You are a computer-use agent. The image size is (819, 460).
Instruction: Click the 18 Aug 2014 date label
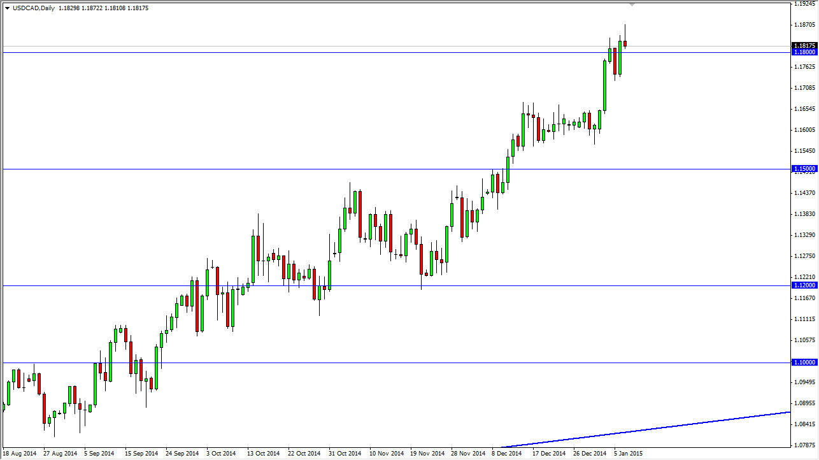(x=19, y=453)
